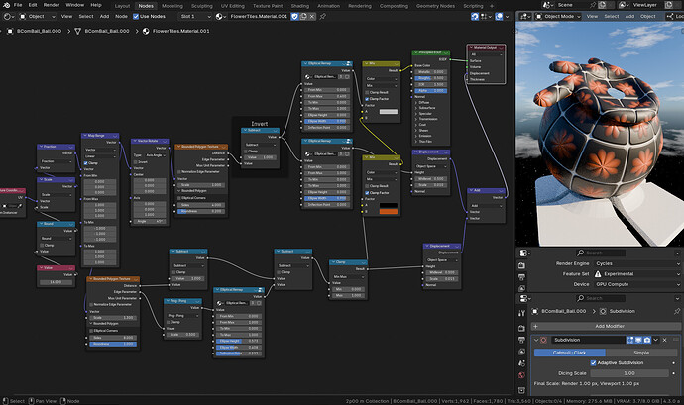684x405 pixels.
Task: Click the node editor snapping magnet icon
Action: pyautogui.click(x=475, y=16)
